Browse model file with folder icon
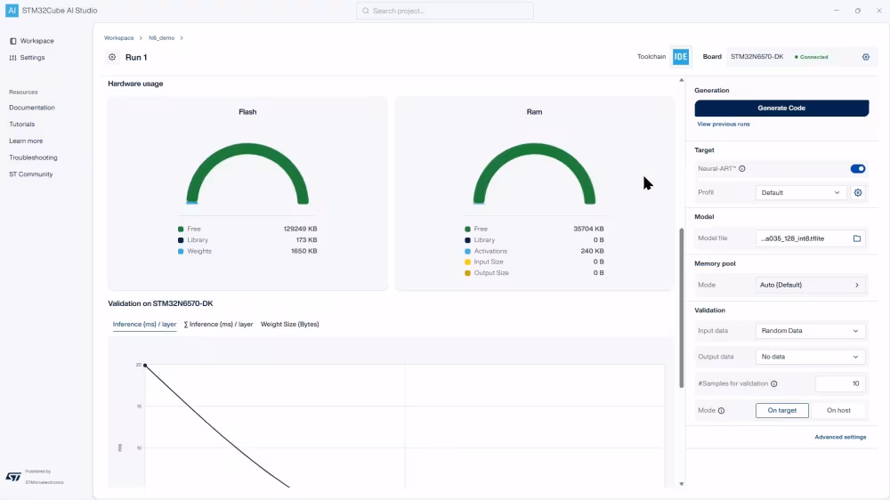The image size is (890, 500). pos(857,238)
